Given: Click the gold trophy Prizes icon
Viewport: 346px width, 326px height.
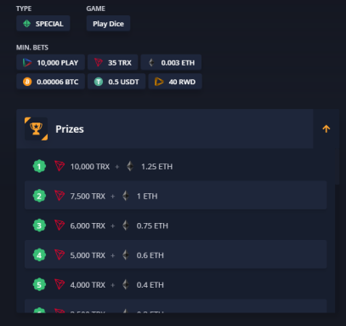Looking at the screenshot, I should coord(36,129).
